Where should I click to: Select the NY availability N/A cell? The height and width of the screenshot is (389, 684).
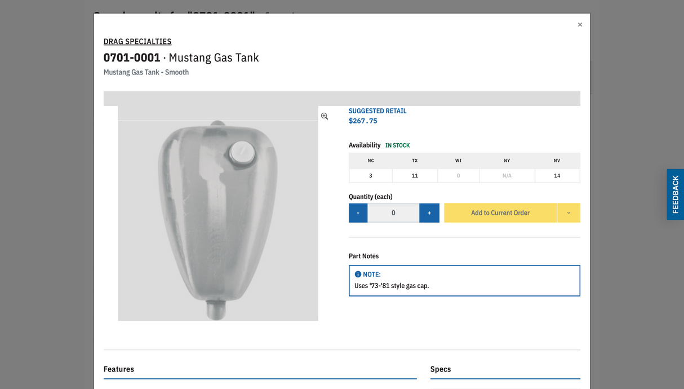pos(507,176)
